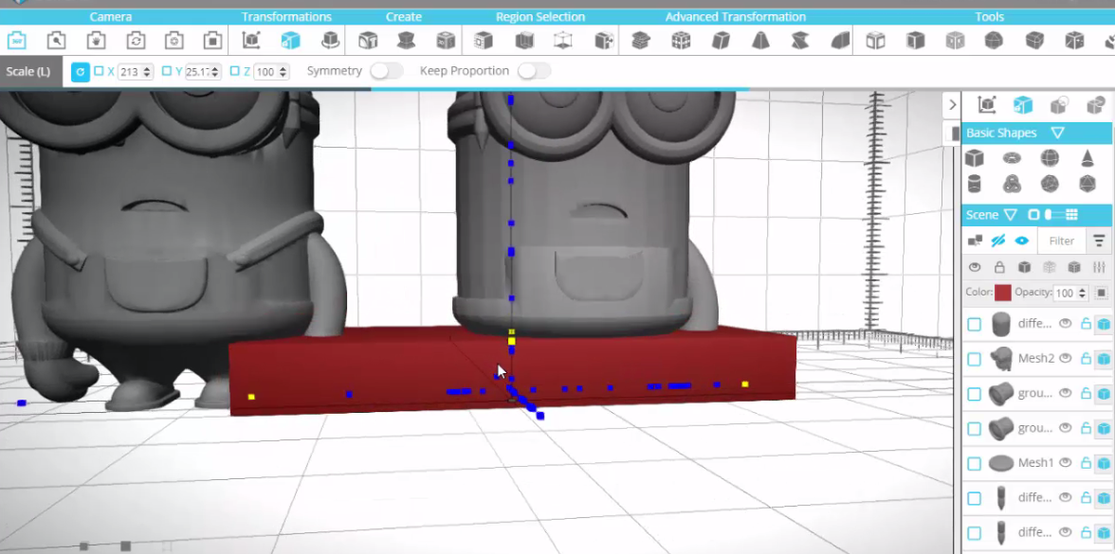Select the Mesh1 name in Scene list

coord(1035,463)
